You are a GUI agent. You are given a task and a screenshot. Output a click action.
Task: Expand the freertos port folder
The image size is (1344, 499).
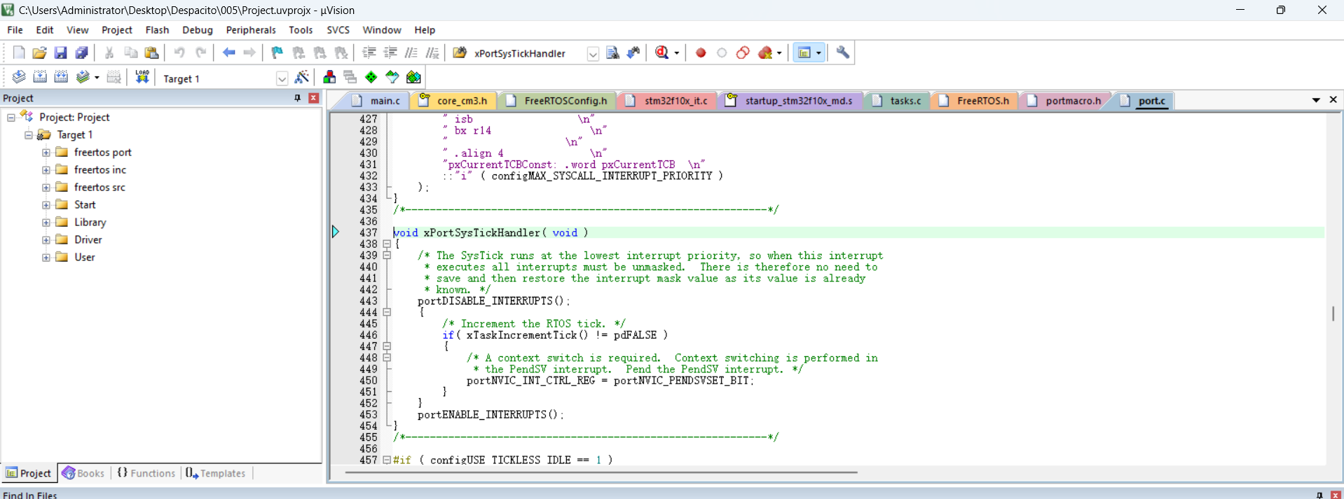tap(46, 153)
